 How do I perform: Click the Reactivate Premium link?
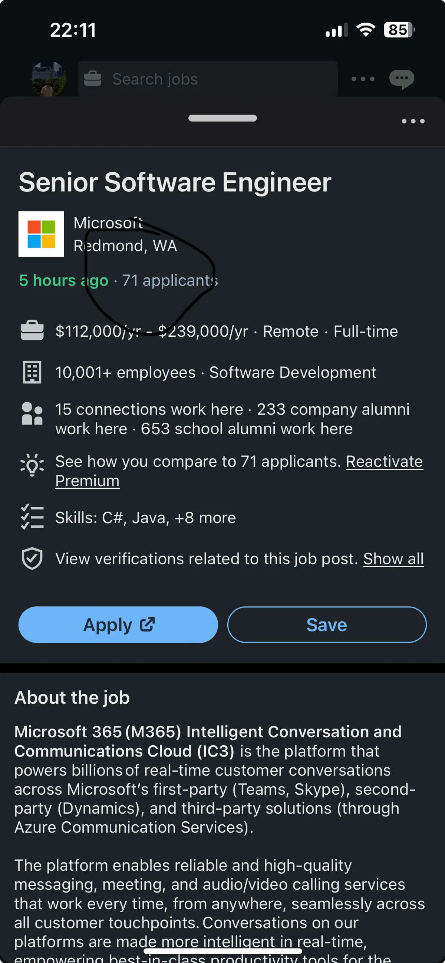tap(384, 462)
